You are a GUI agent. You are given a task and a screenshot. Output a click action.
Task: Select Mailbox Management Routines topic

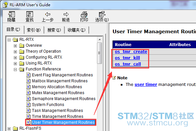pos(60,81)
